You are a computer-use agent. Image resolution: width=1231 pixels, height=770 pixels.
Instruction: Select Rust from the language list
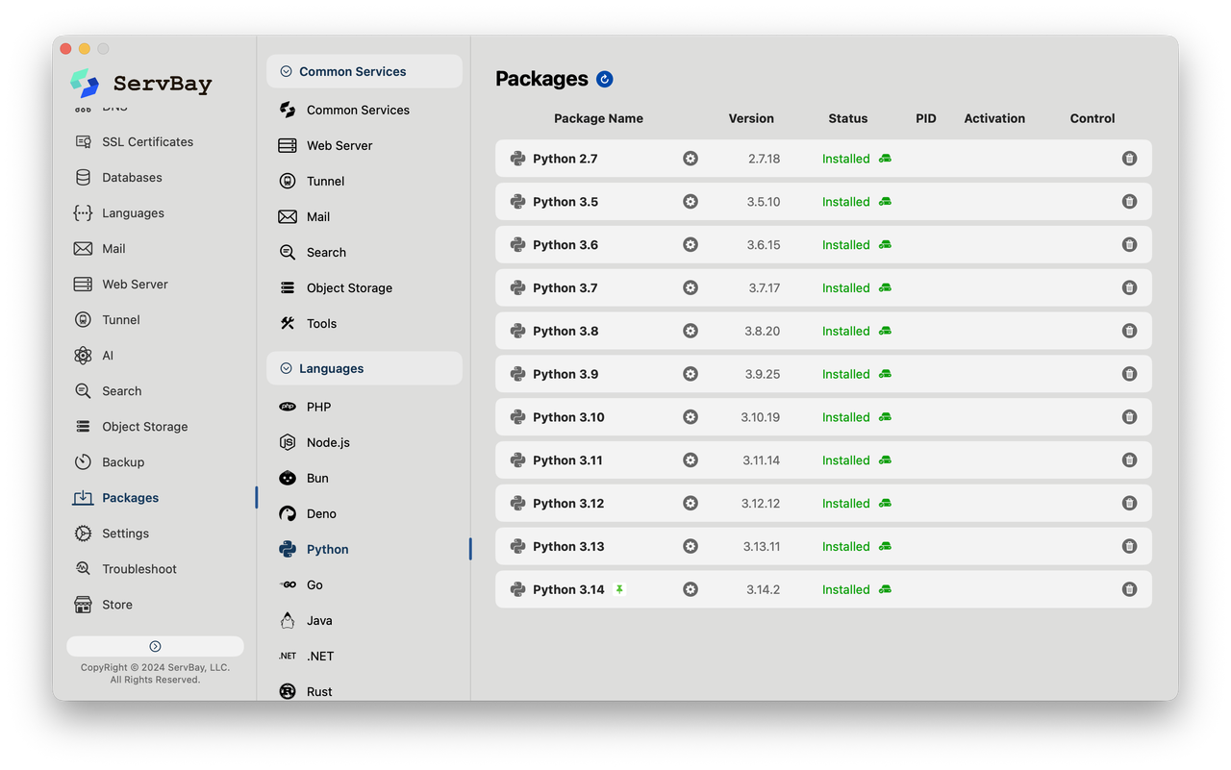point(319,691)
